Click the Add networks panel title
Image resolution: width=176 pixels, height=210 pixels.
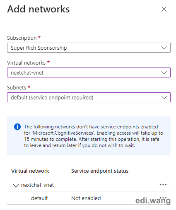39,9
